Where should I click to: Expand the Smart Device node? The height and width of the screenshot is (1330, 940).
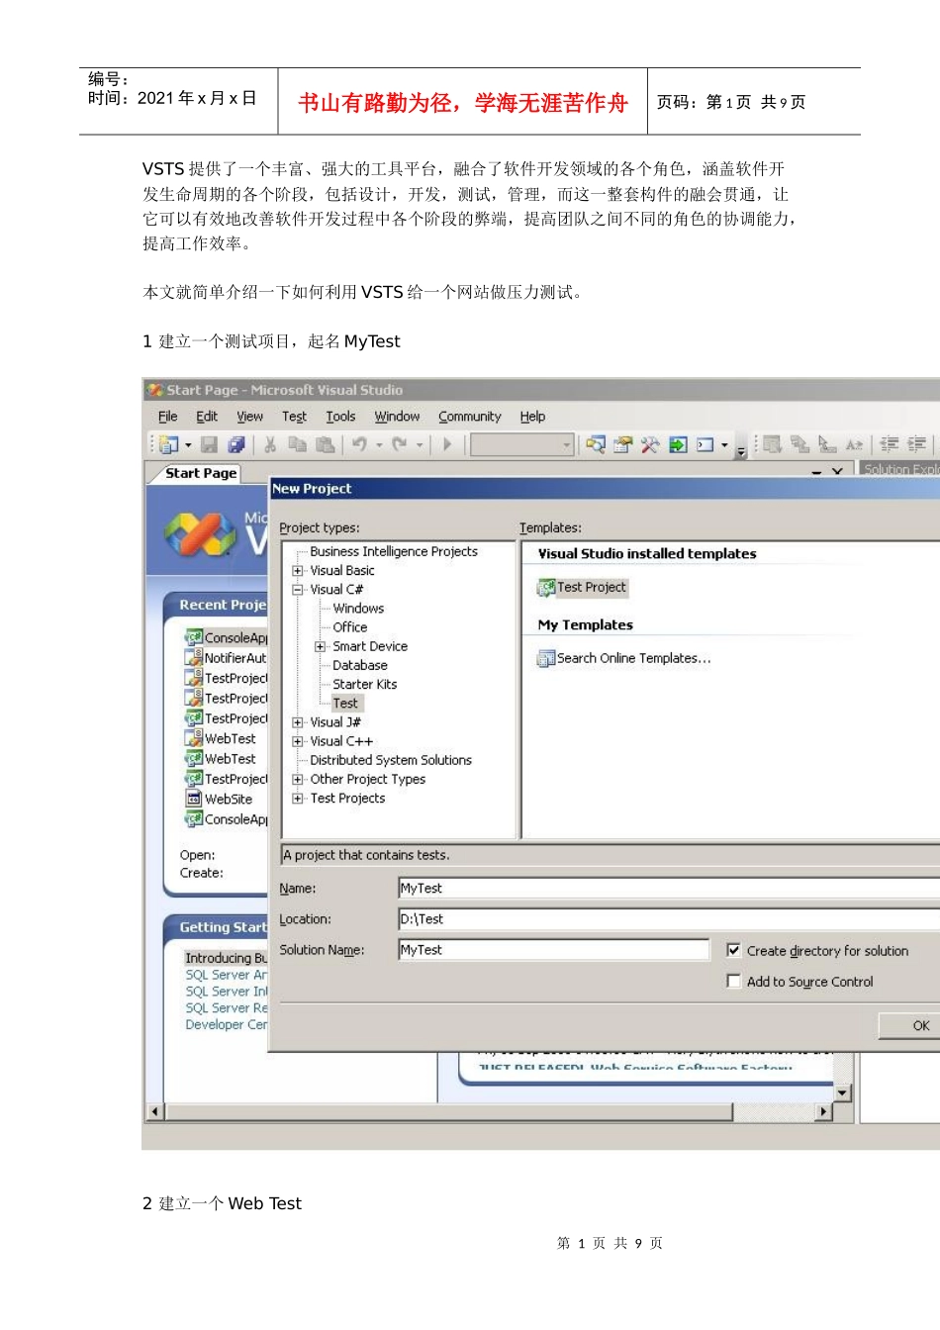(321, 647)
